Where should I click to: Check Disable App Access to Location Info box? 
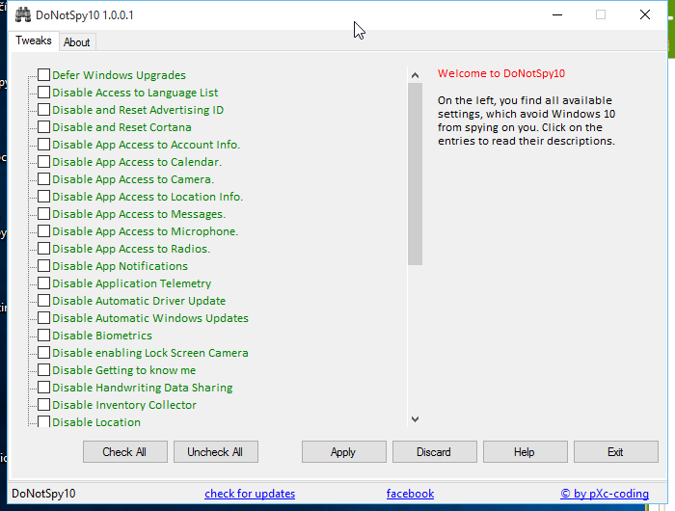coord(44,197)
